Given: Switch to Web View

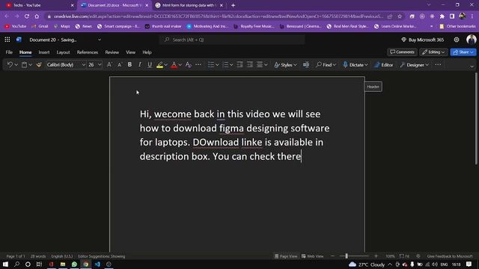Looking at the screenshot, I should pos(313,256).
